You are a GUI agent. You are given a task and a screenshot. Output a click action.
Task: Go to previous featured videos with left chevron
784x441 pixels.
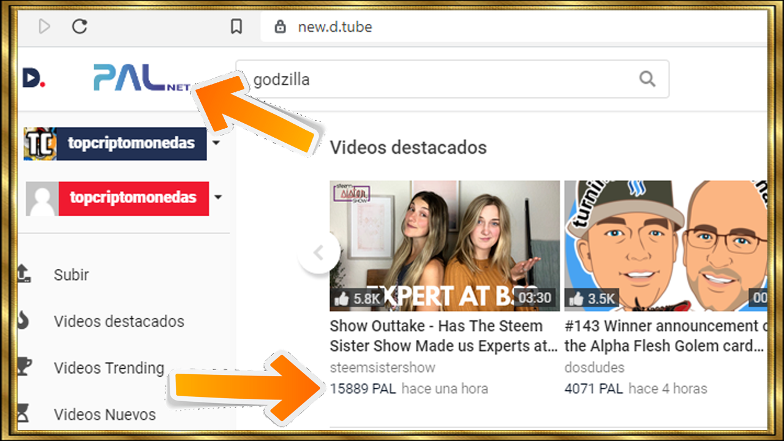tap(318, 253)
